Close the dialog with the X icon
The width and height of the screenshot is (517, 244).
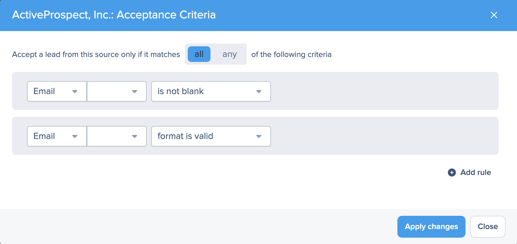(494, 15)
